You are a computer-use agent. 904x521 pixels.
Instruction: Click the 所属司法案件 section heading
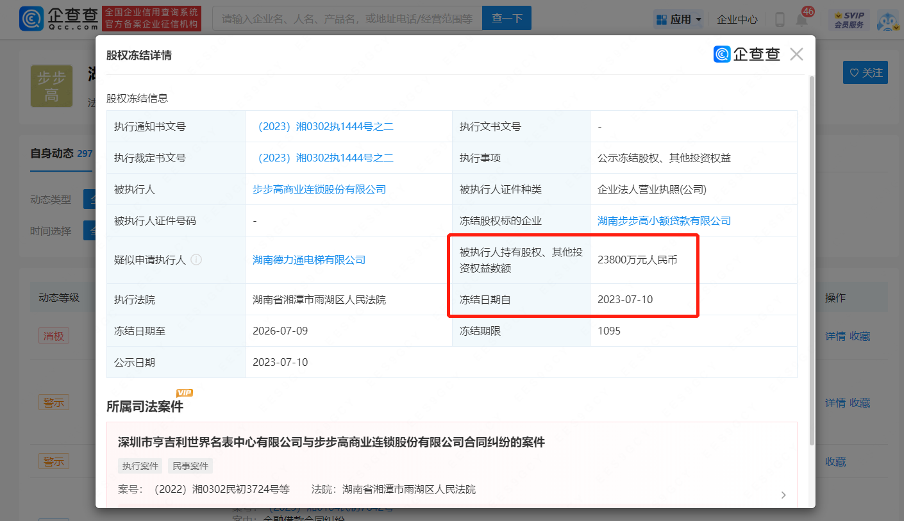[x=145, y=406]
